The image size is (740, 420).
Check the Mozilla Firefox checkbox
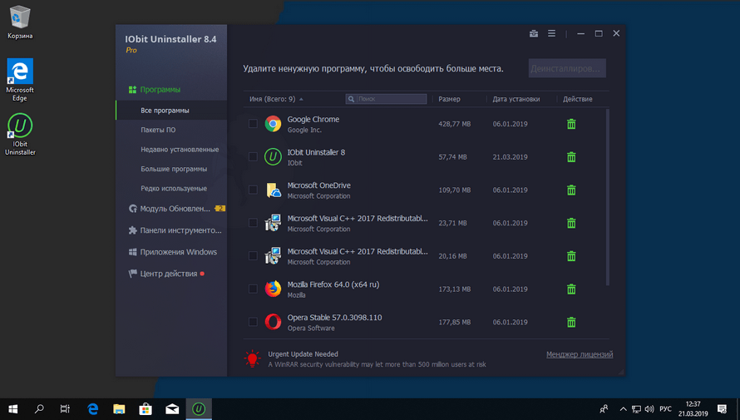coord(253,289)
